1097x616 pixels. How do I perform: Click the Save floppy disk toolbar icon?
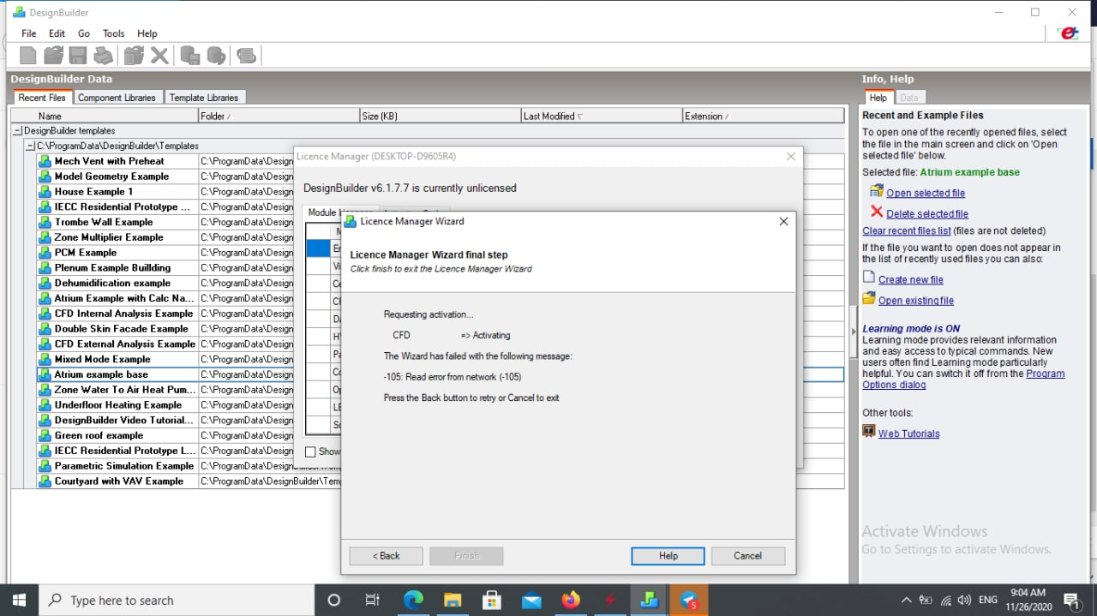click(x=78, y=56)
